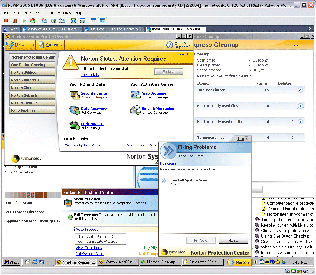Image resolution: width=316 pixels, height=275 pixels.
Task: Enter VMware full screen mode icon
Action: (x=73, y=21)
